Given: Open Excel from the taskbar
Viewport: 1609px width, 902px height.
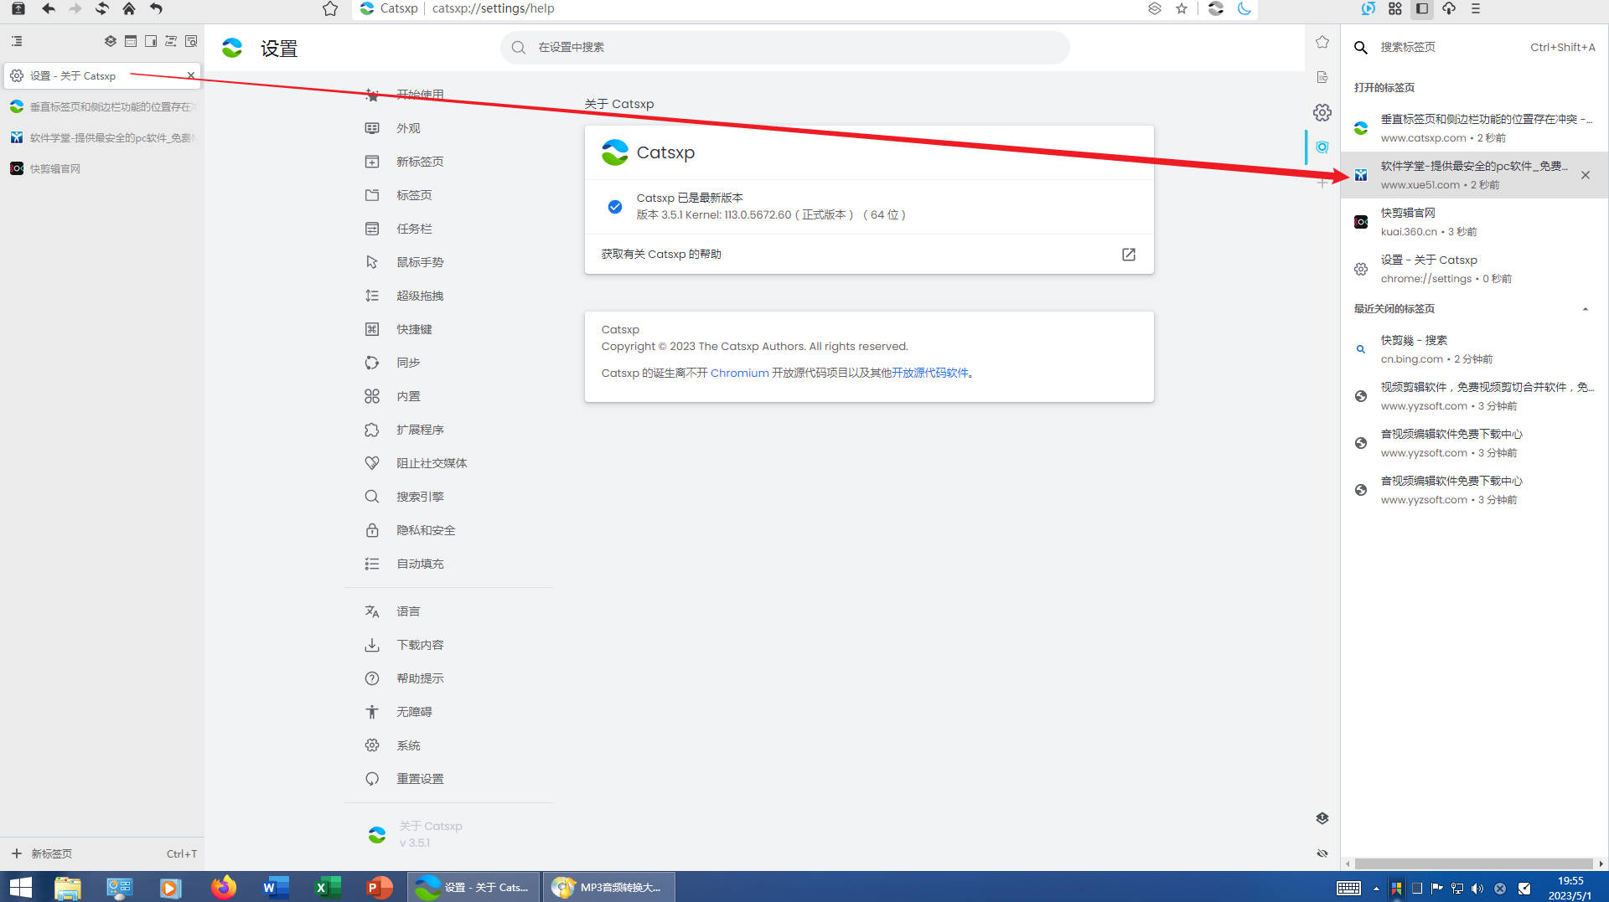Looking at the screenshot, I should (x=327, y=887).
